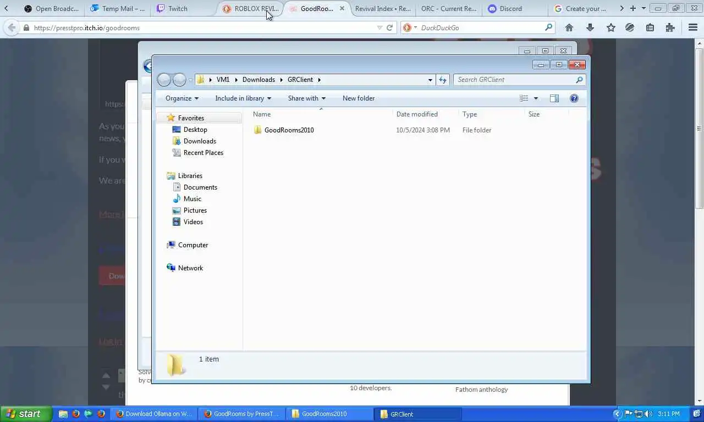This screenshot has width=704, height=422.
Task: Open Download Ollama taskbar button
Action: click(154, 414)
